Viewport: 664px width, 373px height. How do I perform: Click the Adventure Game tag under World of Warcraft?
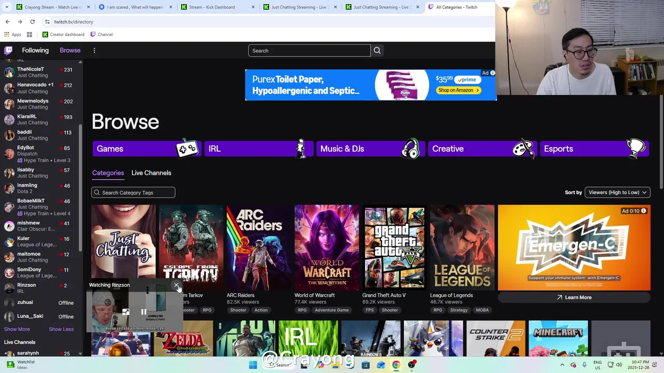331,310
